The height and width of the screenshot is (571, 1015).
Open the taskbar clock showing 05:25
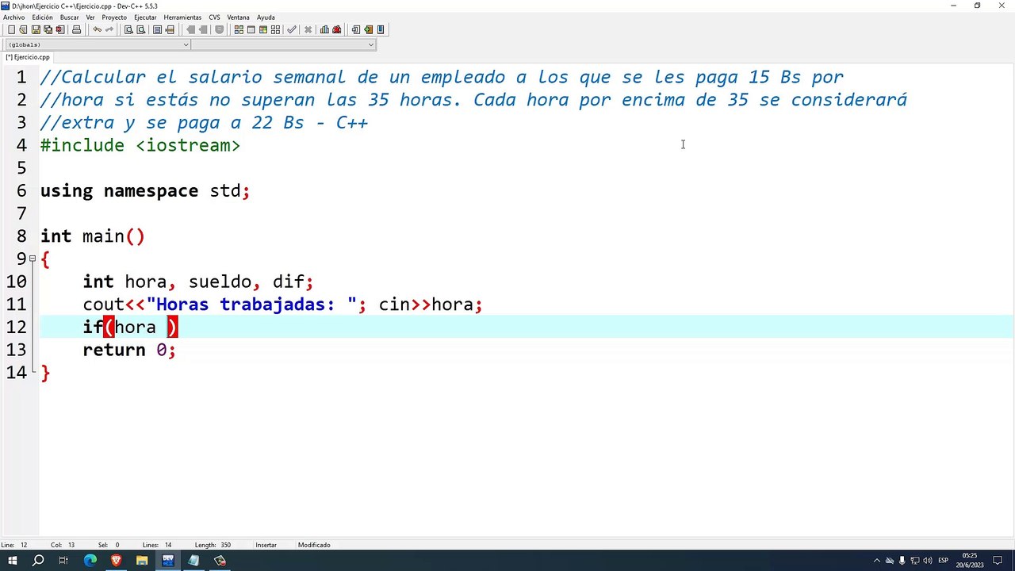pyautogui.click(x=969, y=561)
